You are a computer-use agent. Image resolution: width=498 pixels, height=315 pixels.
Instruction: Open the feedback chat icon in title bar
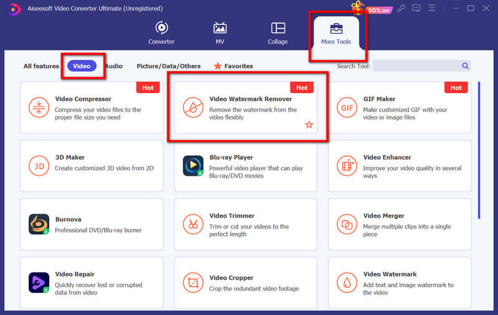[x=416, y=9]
